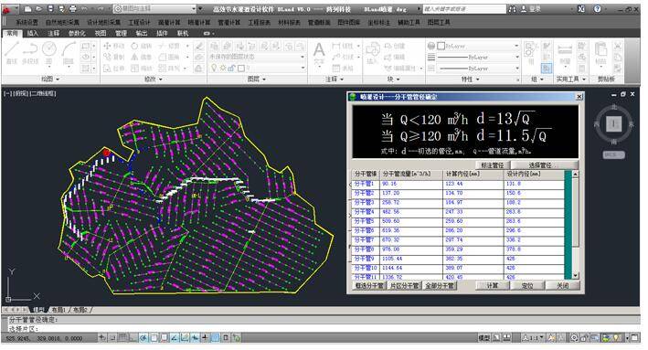Click the Move (移动) tool

coord(113,46)
